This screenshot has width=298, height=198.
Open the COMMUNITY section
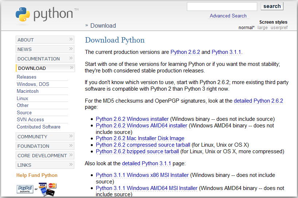pos(45,137)
